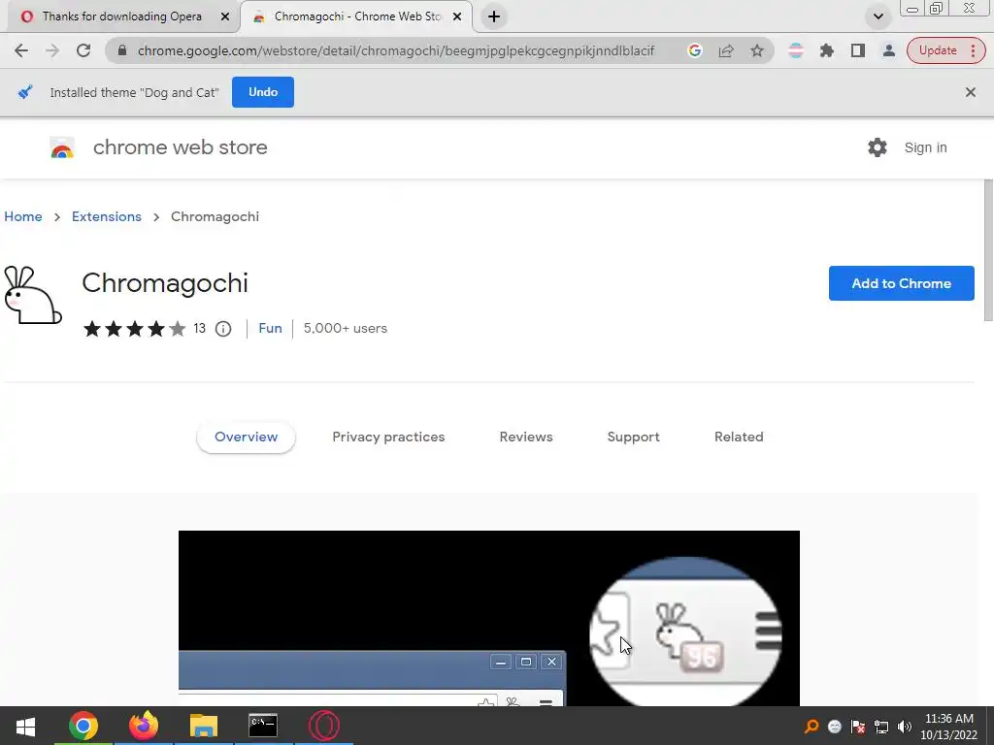This screenshot has height=745, width=994.
Task: Close the Chromagochi tab
Action: click(x=457, y=16)
